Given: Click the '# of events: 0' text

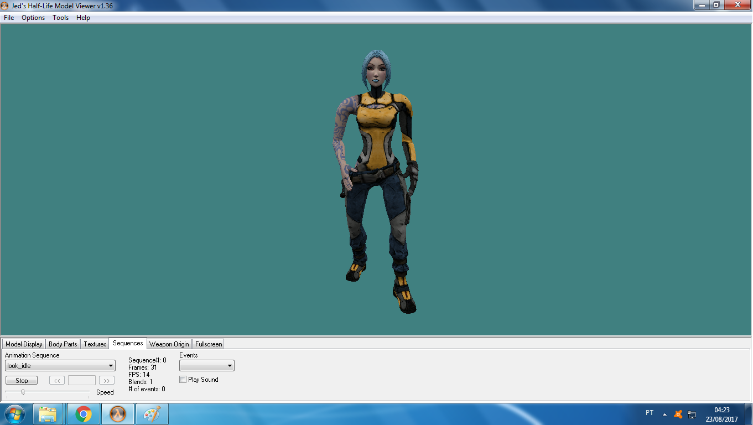Looking at the screenshot, I should coord(147,389).
